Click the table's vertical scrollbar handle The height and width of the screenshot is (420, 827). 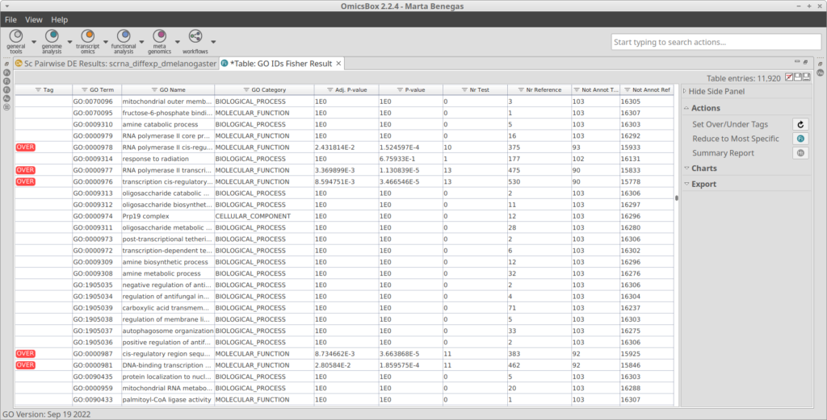pos(677,198)
